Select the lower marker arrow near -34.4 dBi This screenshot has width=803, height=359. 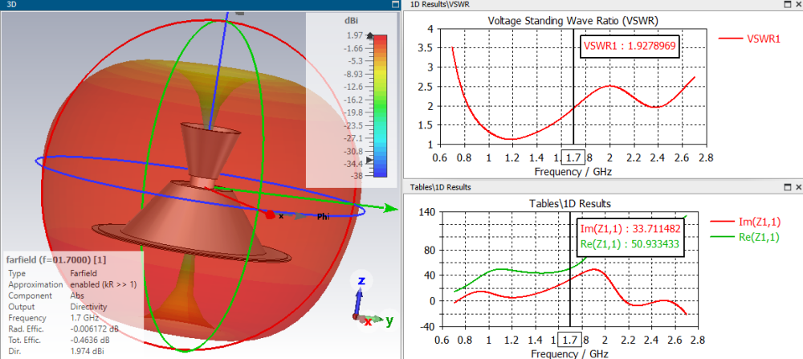pyautogui.click(x=370, y=161)
